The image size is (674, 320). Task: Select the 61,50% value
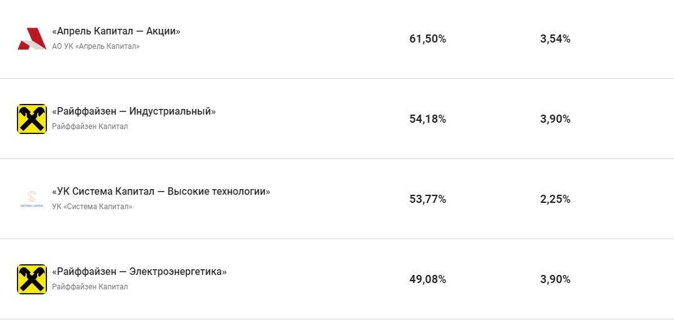pos(427,39)
